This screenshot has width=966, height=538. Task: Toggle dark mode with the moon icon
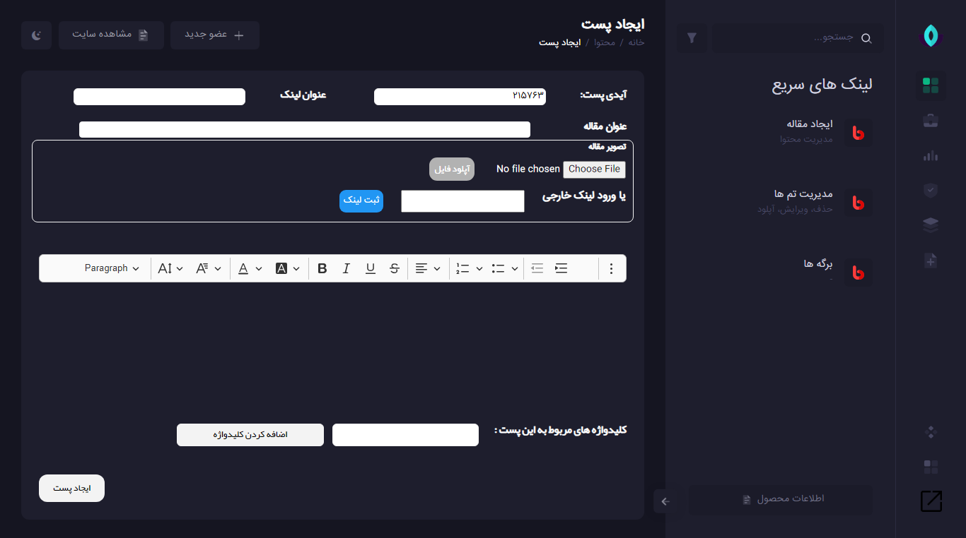(x=36, y=35)
